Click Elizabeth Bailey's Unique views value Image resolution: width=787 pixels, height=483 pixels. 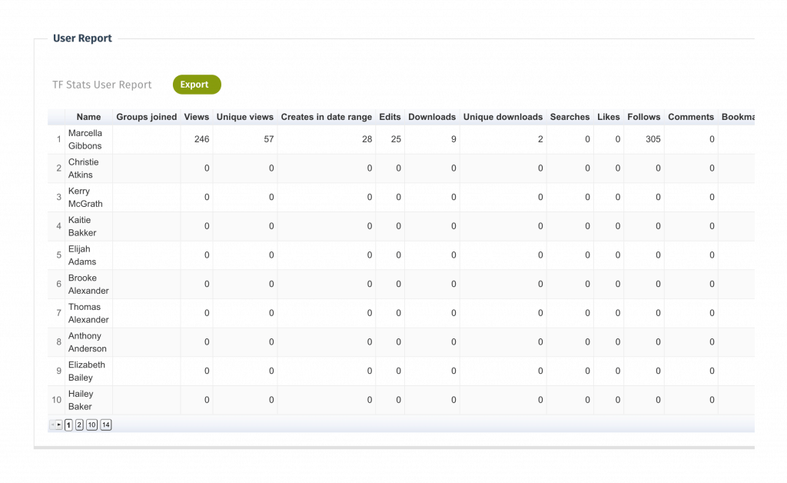[x=271, y=371]
